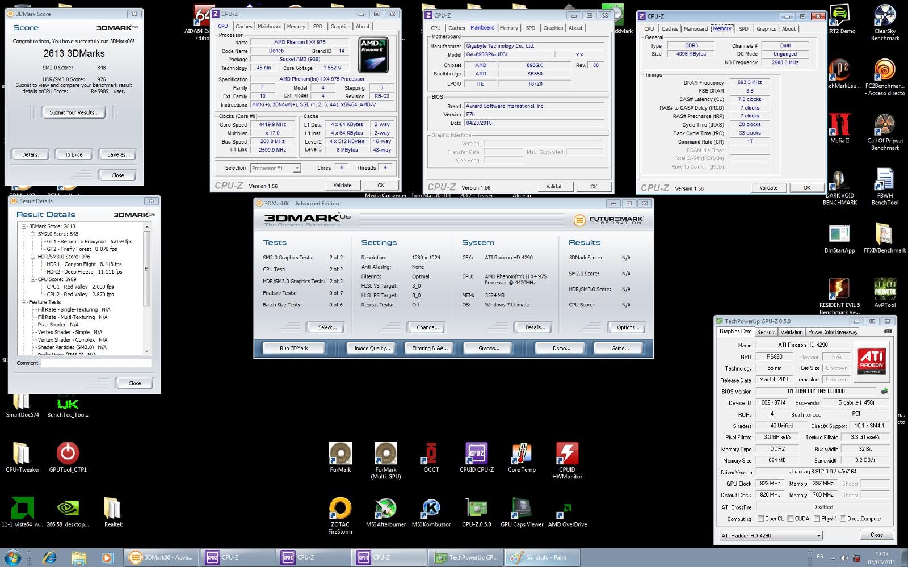Open the Image Quality... button

372,348
